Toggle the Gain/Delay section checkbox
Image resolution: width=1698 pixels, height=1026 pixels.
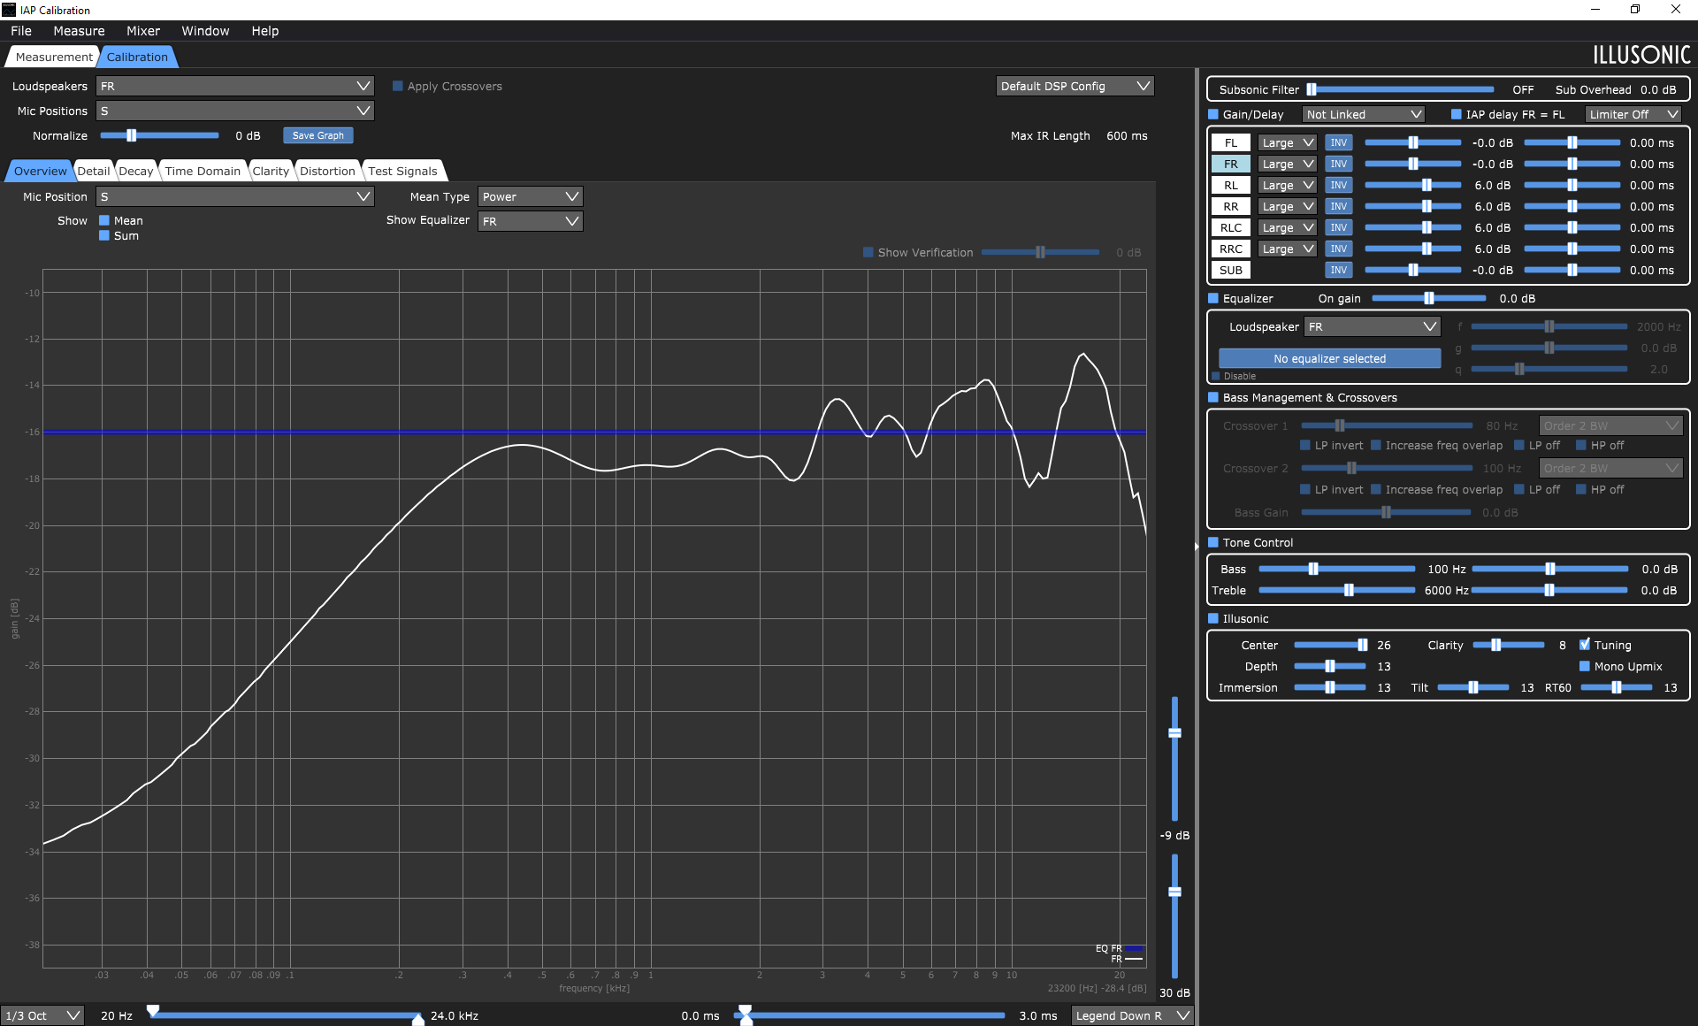point(1213,114)
